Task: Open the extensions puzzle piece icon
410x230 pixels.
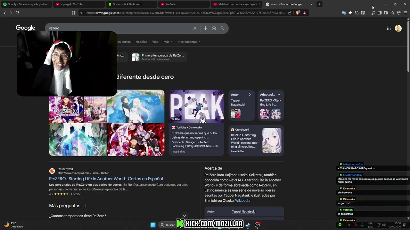Action: (357, 13)
